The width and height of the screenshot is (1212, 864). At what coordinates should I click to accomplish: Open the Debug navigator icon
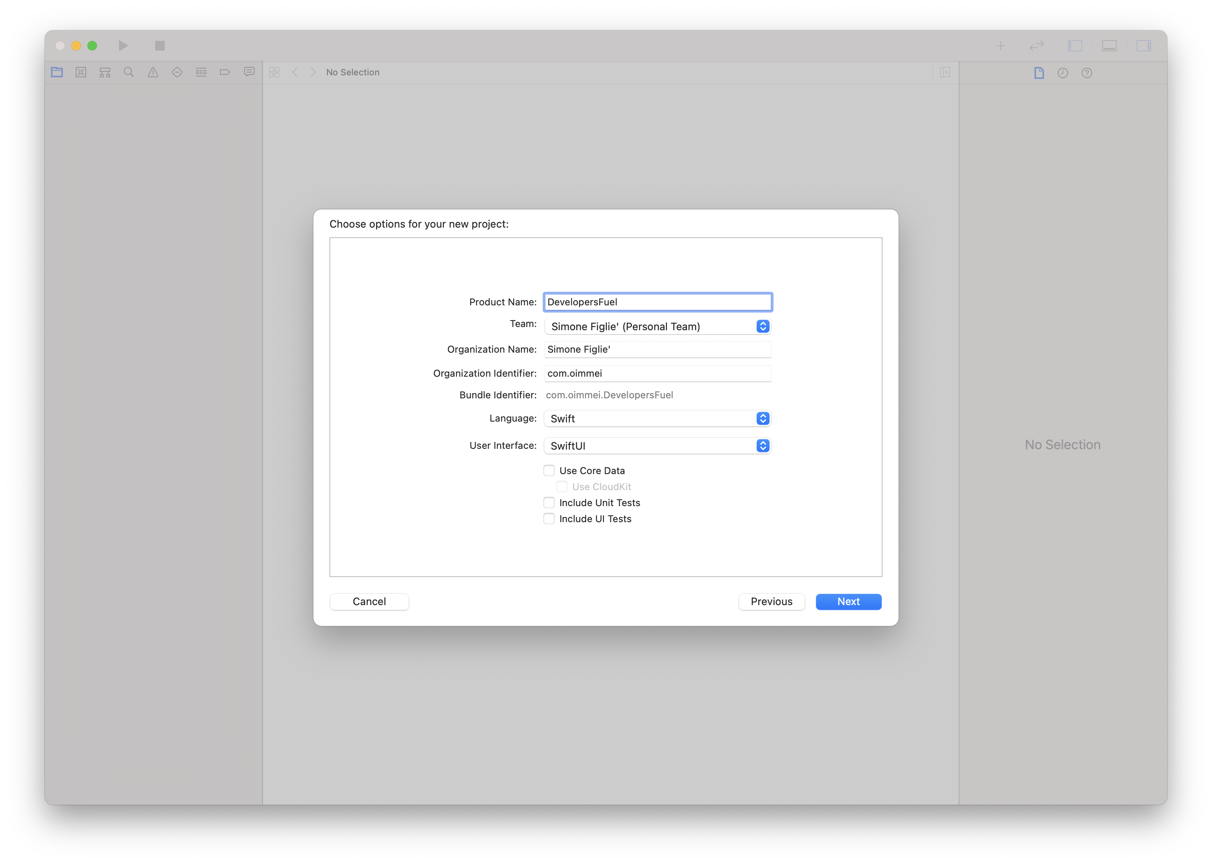pos(201,73)
